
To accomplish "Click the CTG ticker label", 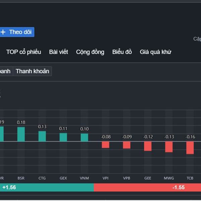I will coord(42,178).
